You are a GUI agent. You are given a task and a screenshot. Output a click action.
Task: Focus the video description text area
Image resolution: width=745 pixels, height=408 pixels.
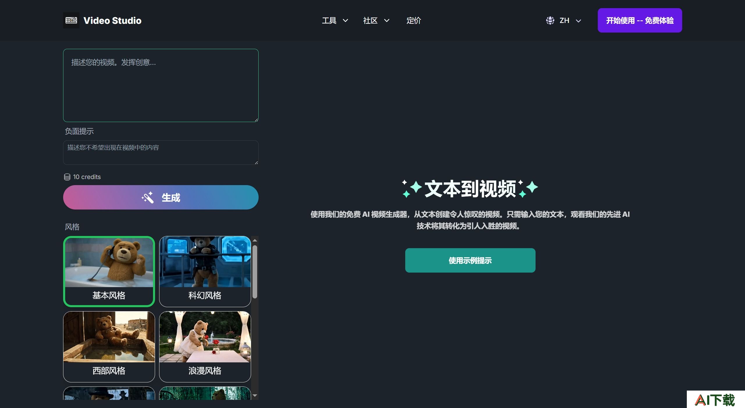pyautogui.click(x=161, y=85)
